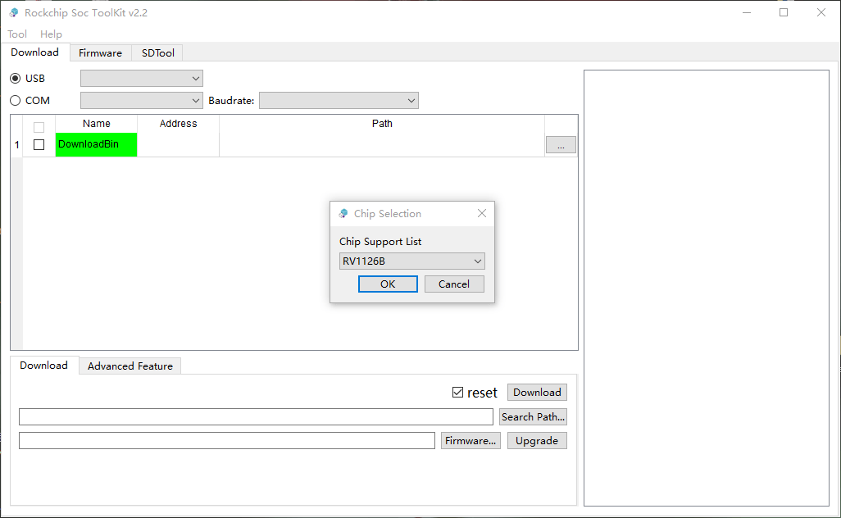
Task: Select the lower Download tab
Action: coord(44,366)
